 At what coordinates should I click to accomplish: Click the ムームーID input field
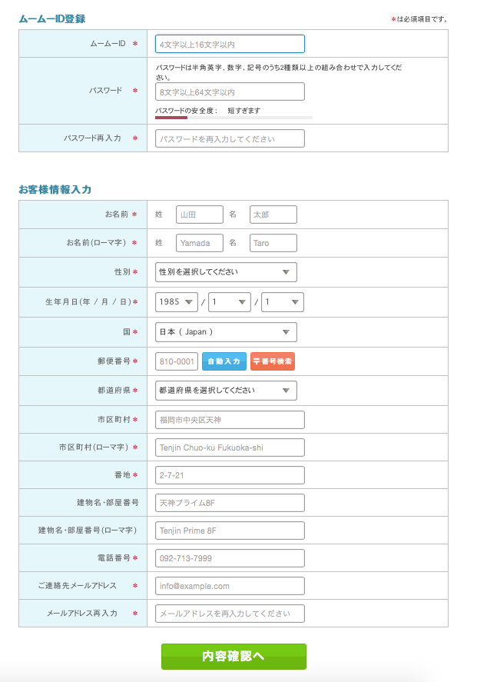pyautogui.click(x=230, y=44)
